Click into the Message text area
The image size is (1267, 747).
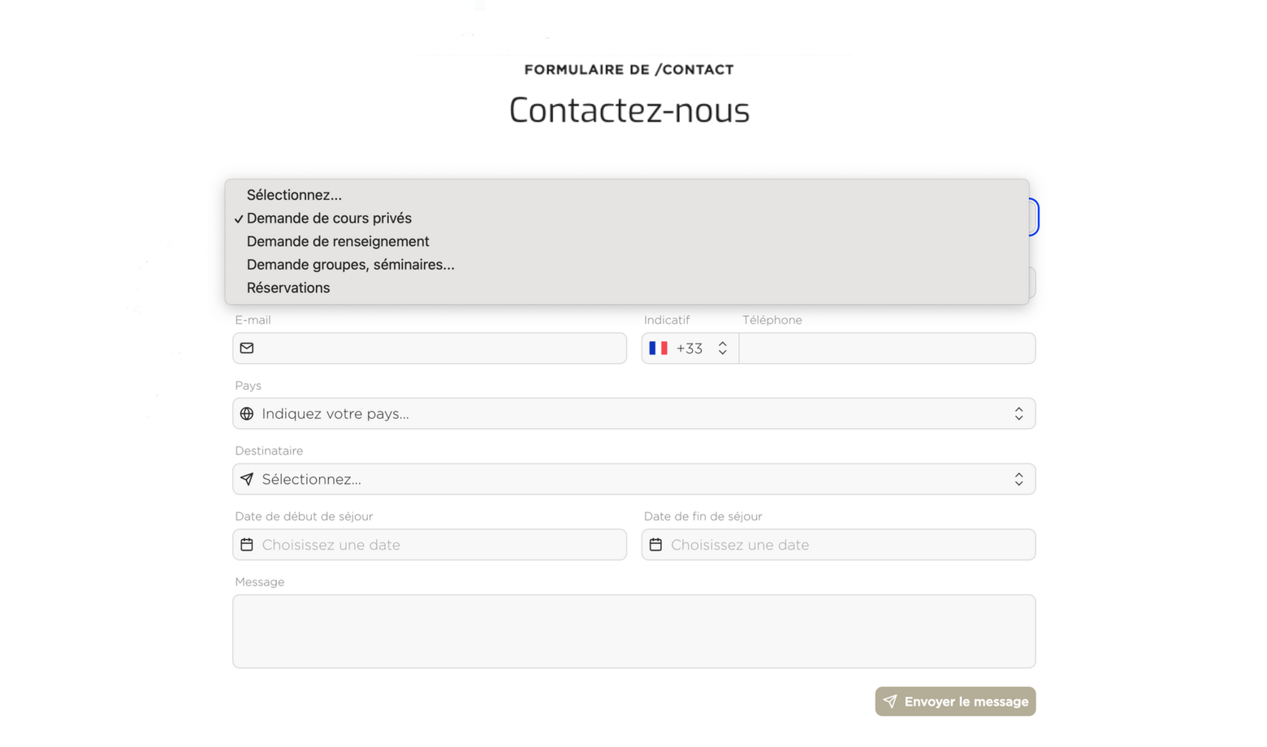[x=633, y=632]
